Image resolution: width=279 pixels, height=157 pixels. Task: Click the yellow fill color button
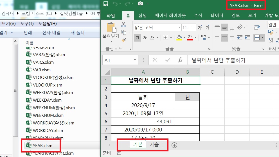pos(179,37)
